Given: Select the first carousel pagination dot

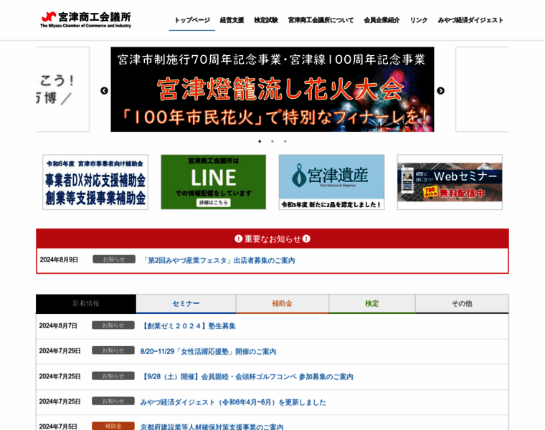Looking at the screenshot, I should click(260, 141).
